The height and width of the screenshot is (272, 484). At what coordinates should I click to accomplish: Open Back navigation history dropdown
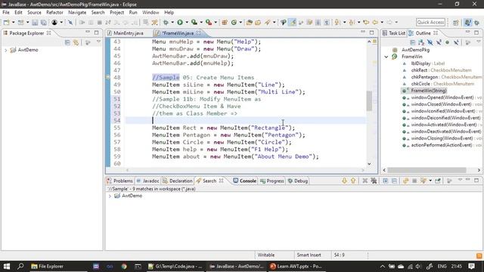tap(382, 22)
